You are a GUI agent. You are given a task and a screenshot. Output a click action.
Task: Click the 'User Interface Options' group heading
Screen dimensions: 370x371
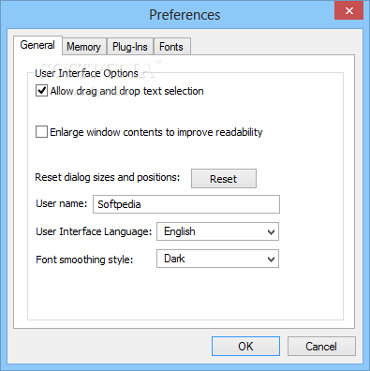(x=86, y=73)
